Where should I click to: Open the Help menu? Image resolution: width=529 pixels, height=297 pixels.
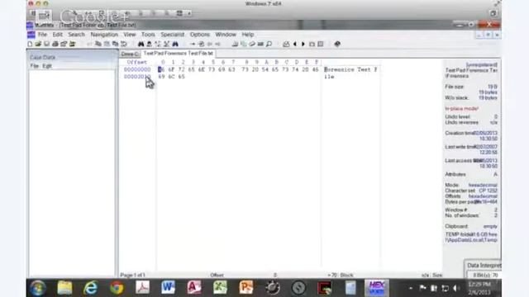pyautogui.click(x=248, y=35)
